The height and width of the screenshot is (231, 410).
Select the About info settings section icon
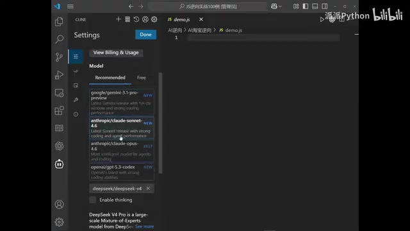[x=76, y=114]
